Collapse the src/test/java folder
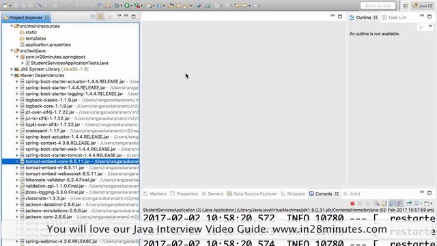The width and height of the screenshot is (437, 246). [x=12, y=51]
